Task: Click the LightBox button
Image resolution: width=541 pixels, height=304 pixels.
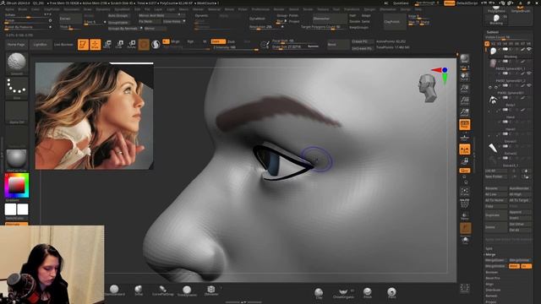Action: click(41, 45)
